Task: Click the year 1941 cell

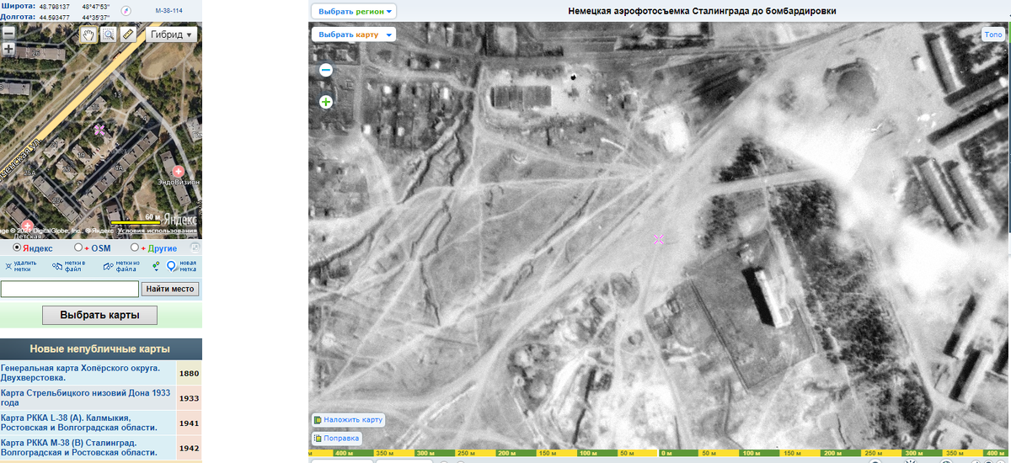Action: point(190,422)
